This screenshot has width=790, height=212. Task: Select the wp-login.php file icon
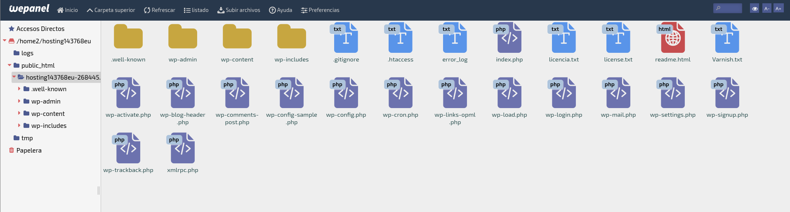[x=561, y=93]
